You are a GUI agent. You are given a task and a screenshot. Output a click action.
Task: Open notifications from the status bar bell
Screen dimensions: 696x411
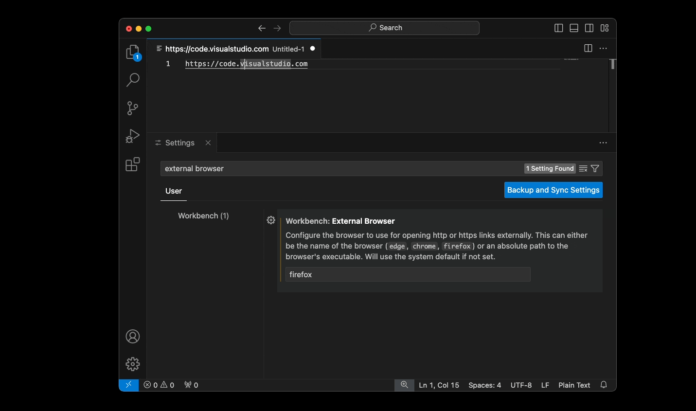pyautogui.click(x=604, y=385)
